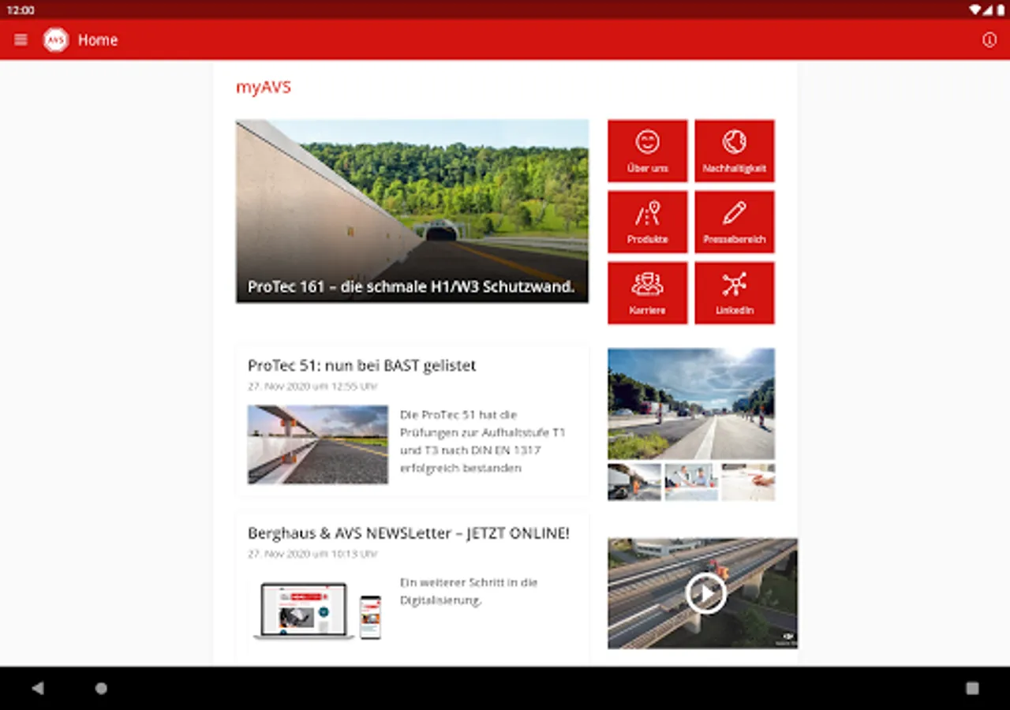Click text 'Die ProTec 51 hat die Prüfungen'
This screenshot has height=710, width=1010.
(482, 441)
